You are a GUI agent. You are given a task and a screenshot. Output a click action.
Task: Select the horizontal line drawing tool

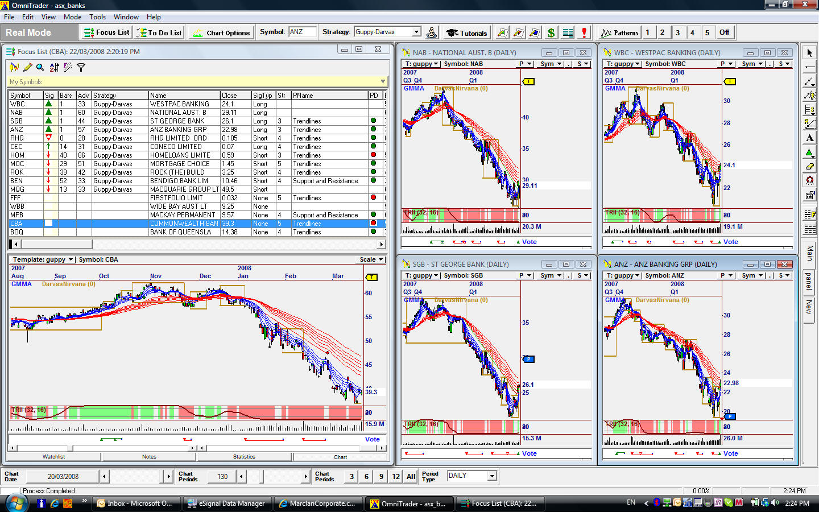click(809, 67)
